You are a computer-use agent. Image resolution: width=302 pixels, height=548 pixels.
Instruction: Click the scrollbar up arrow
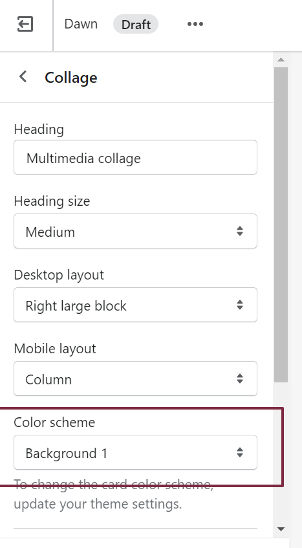(281, 60)
